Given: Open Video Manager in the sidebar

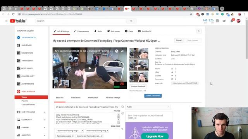Looking at the screenshot, I should (26, 92).
